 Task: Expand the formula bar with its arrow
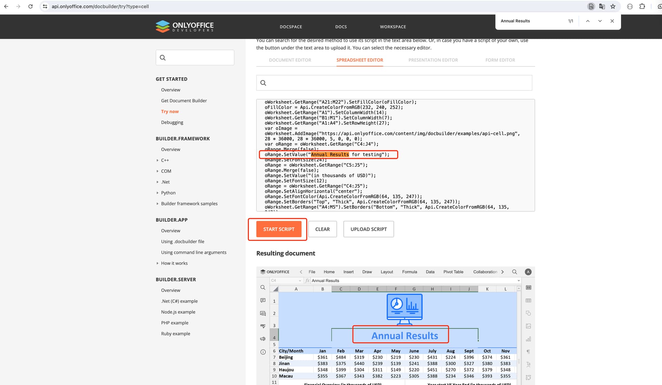click(x=519, y=281)
